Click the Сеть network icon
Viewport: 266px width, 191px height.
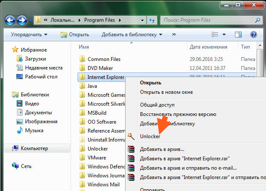15,166
